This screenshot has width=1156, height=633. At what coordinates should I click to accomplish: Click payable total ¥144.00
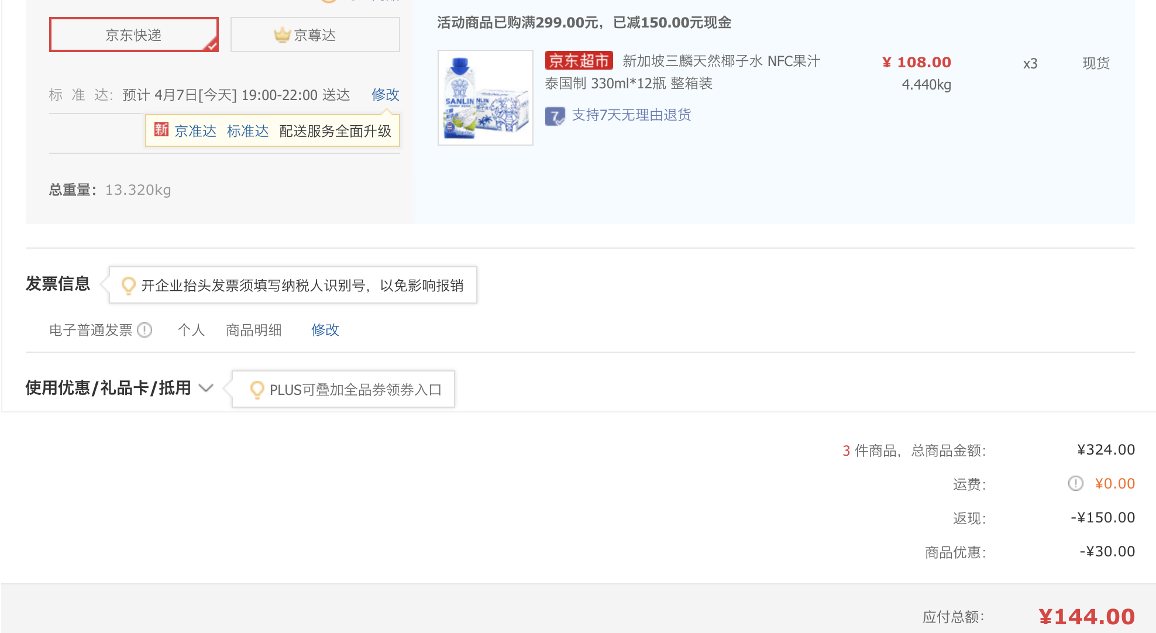[x=1086, y=617]
